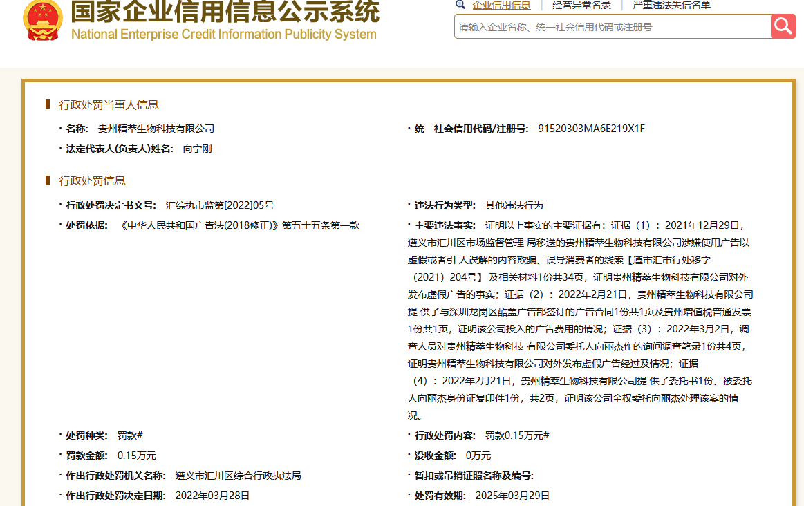This screenshot has width=804, height=506.
Task: Click the 作出行政处罚机关名称 label
Action: click(x=116, y=476)
